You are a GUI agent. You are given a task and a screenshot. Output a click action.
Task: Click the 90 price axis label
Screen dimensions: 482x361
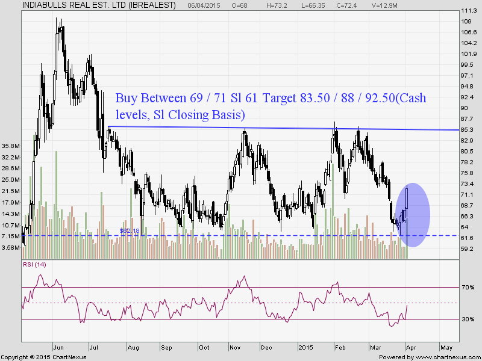[465, 108]
